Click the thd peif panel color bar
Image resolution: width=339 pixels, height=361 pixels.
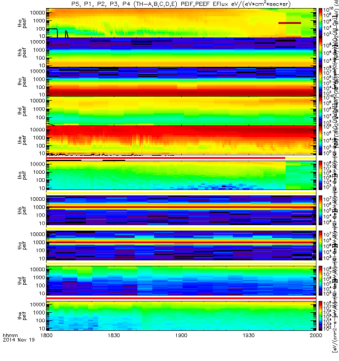pos(320,281)
